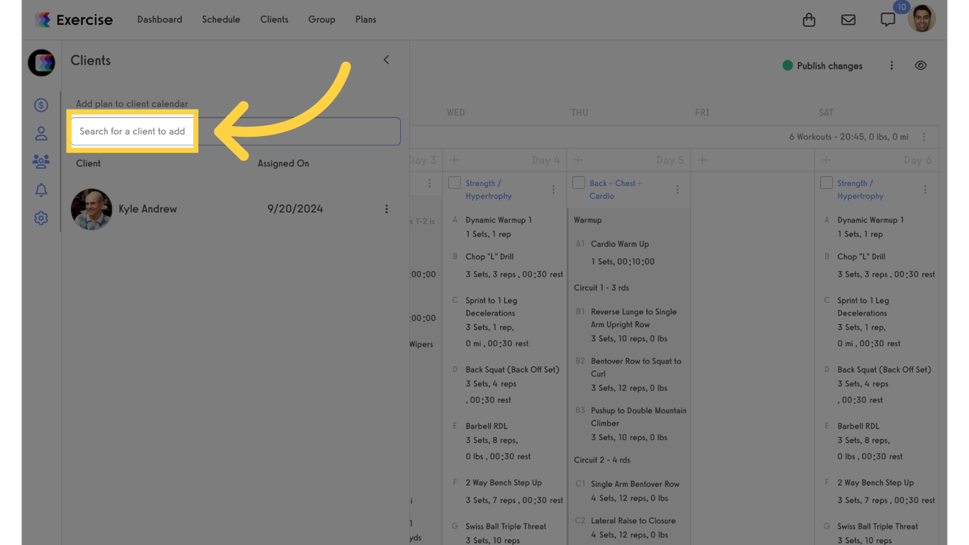Open the workout summary kebab menu near 6 Workouts
Image resolution: width=969 pixels, height=545 pixels.
(924, 136)
